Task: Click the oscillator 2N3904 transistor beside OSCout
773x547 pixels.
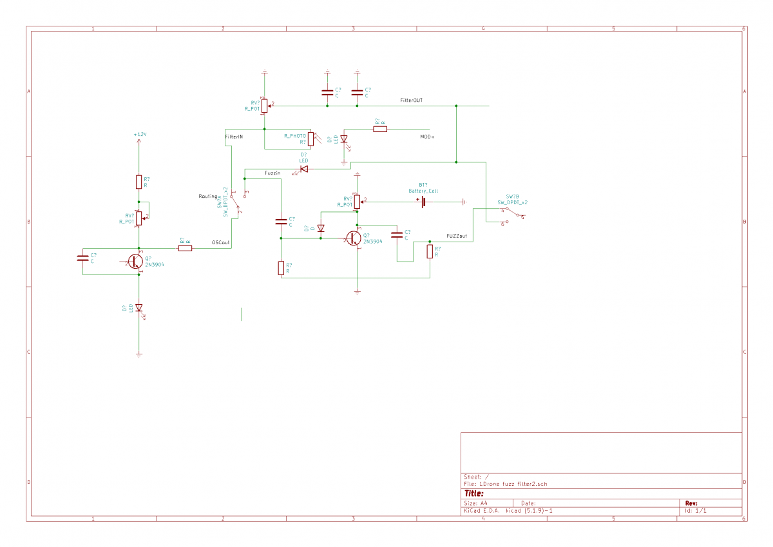Action: click(x=136, y=261)
